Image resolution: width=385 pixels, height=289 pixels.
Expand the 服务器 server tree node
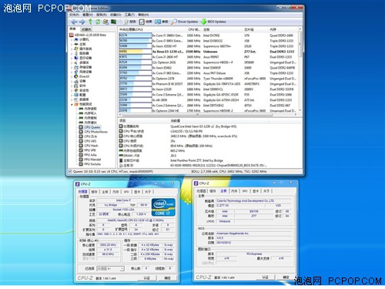click(72, 53)
